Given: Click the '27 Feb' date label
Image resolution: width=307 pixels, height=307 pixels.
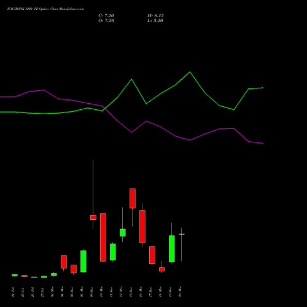Looking at the screenshot, I should pyautogui.click(x=42, y=292).
